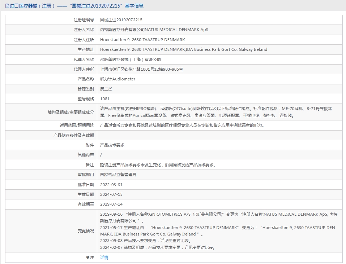Click the 代理人住所 label
The height and width of the screenshot is (264, 346).
point(84,69)
